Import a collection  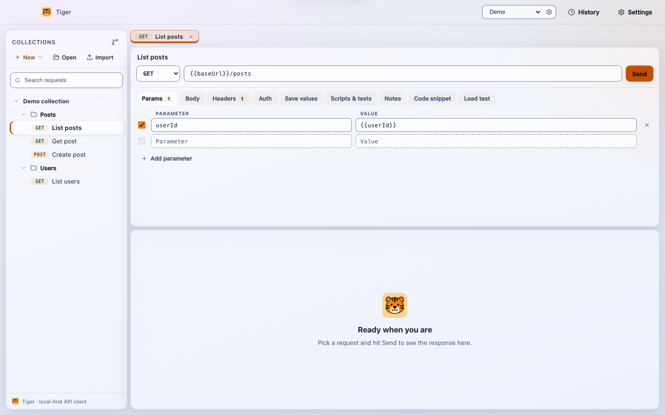click(x=100, y=57)
